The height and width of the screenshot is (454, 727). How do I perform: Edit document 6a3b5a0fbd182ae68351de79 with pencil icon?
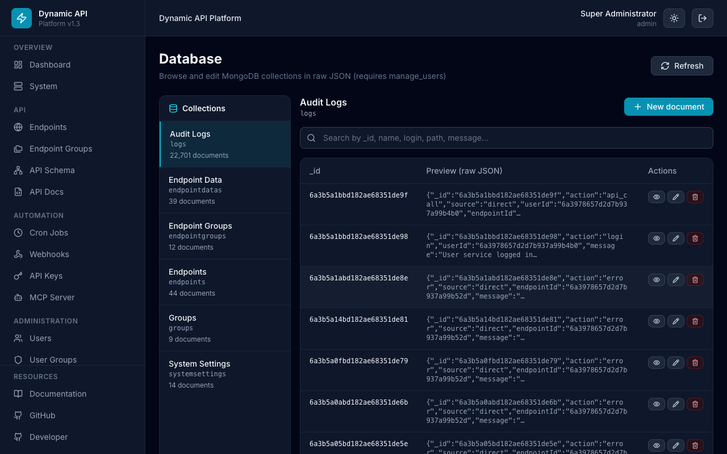tap(676, 363)
